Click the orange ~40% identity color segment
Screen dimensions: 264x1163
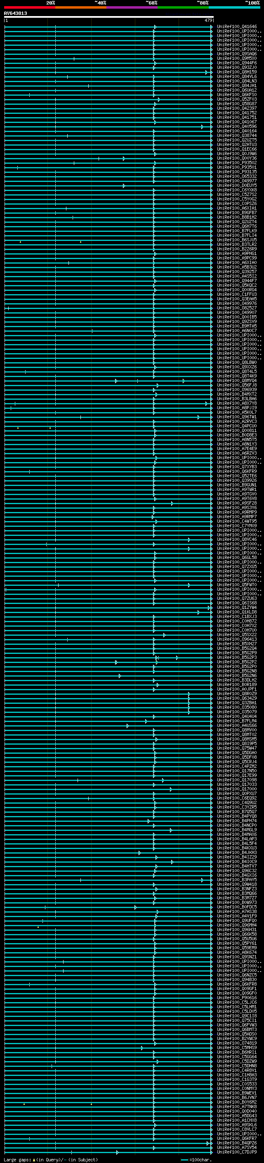point(81,7)
